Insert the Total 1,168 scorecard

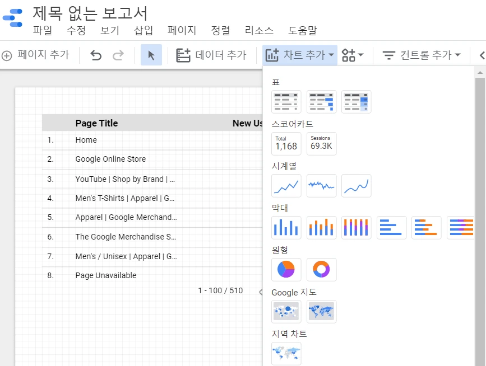(286, 144)
